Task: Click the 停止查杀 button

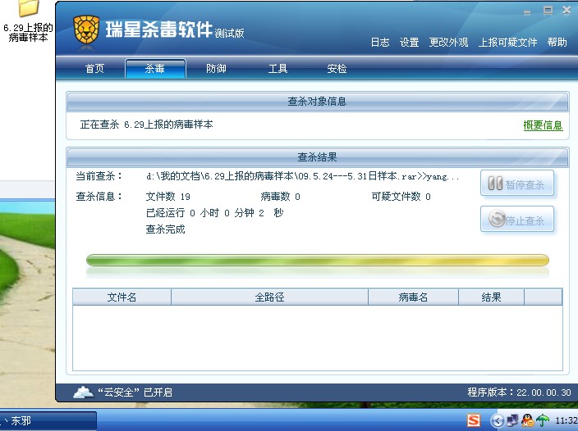Action: [x=516, y=220]
